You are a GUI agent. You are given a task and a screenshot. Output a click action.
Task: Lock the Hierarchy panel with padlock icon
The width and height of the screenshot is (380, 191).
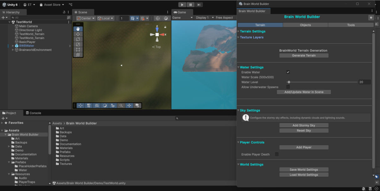(x=64, y=12)
